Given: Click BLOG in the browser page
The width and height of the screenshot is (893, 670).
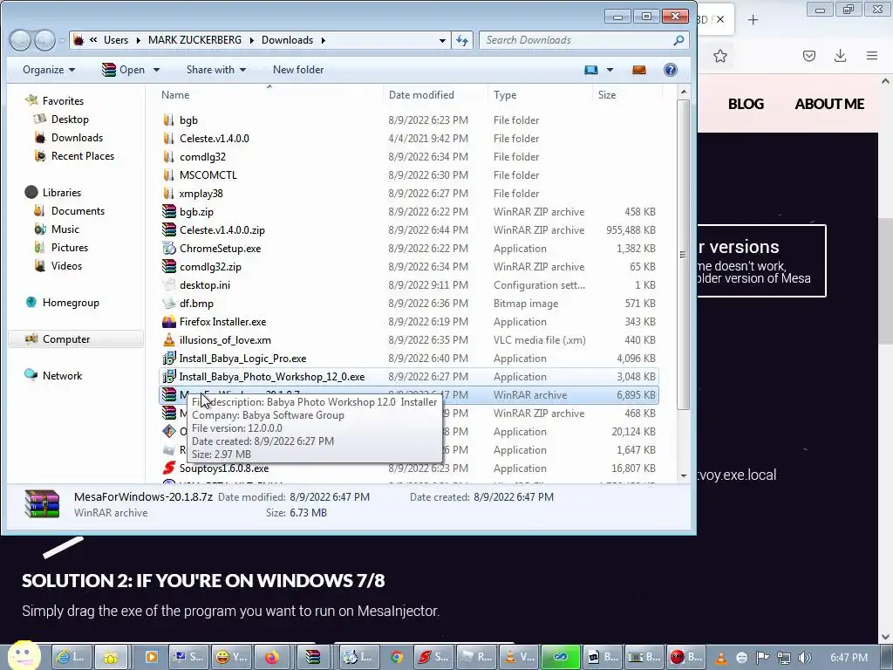Looking at the screenshot, I should tap(746, 104).
